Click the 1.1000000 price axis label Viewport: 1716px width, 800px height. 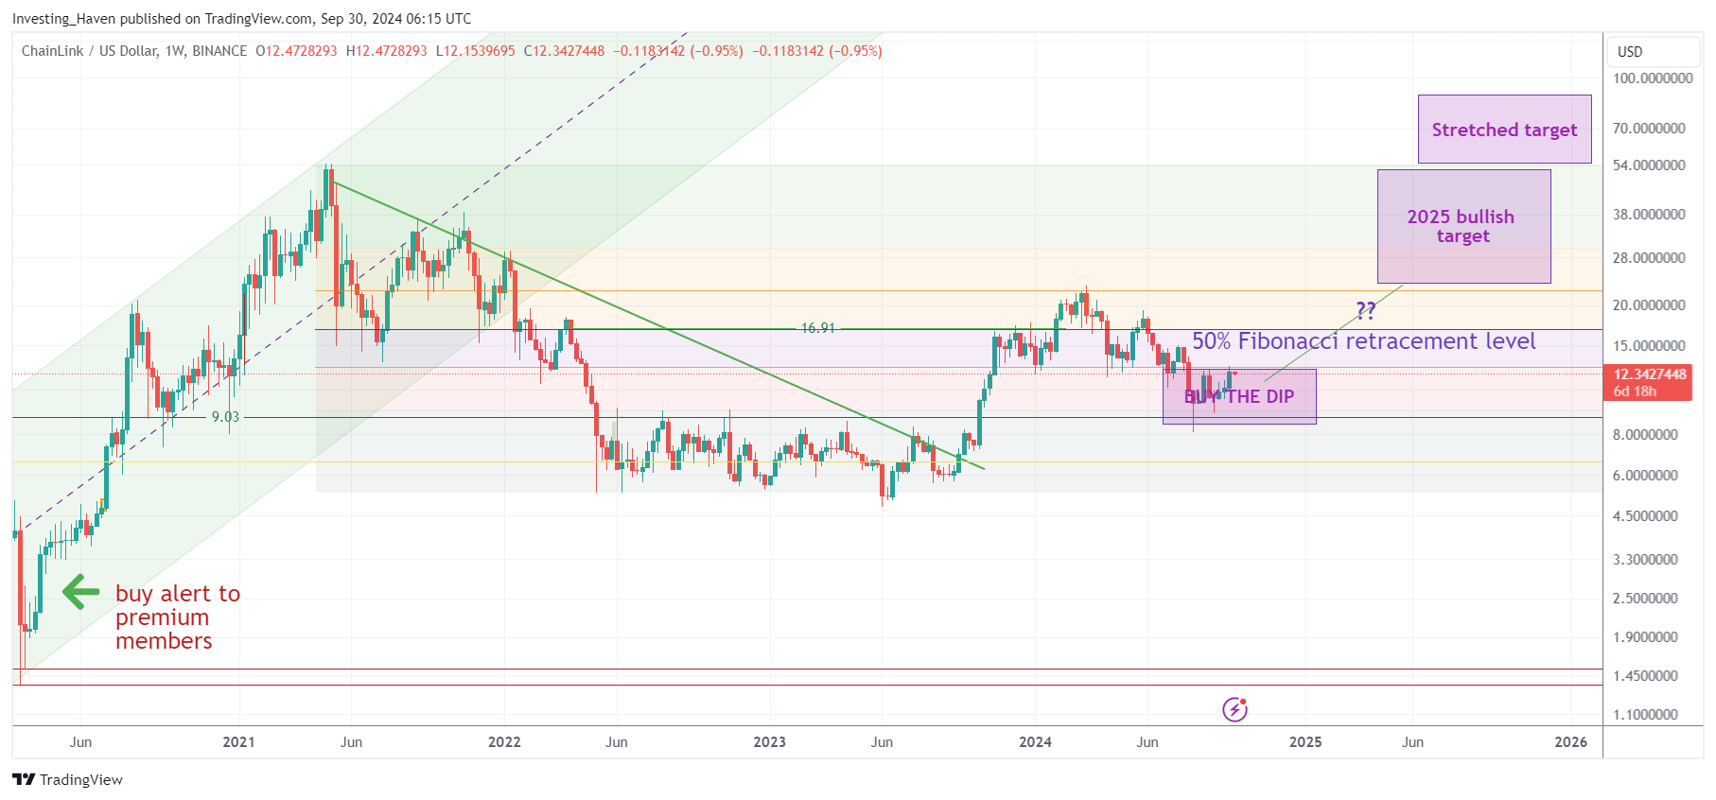[x=1645, y=714]
